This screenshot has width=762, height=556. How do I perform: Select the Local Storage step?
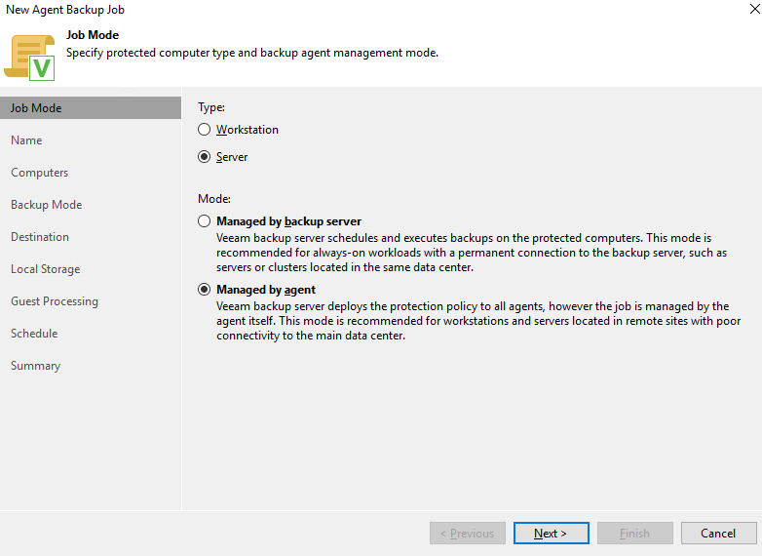(45, 269)
